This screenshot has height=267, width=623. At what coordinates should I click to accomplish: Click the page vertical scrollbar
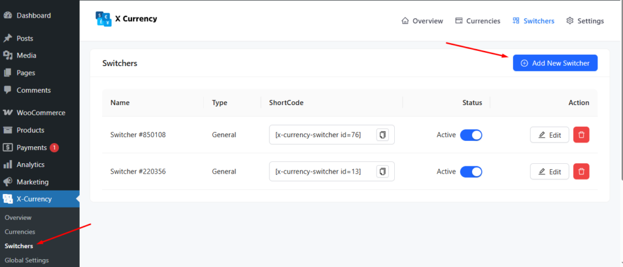pos(620,91)
